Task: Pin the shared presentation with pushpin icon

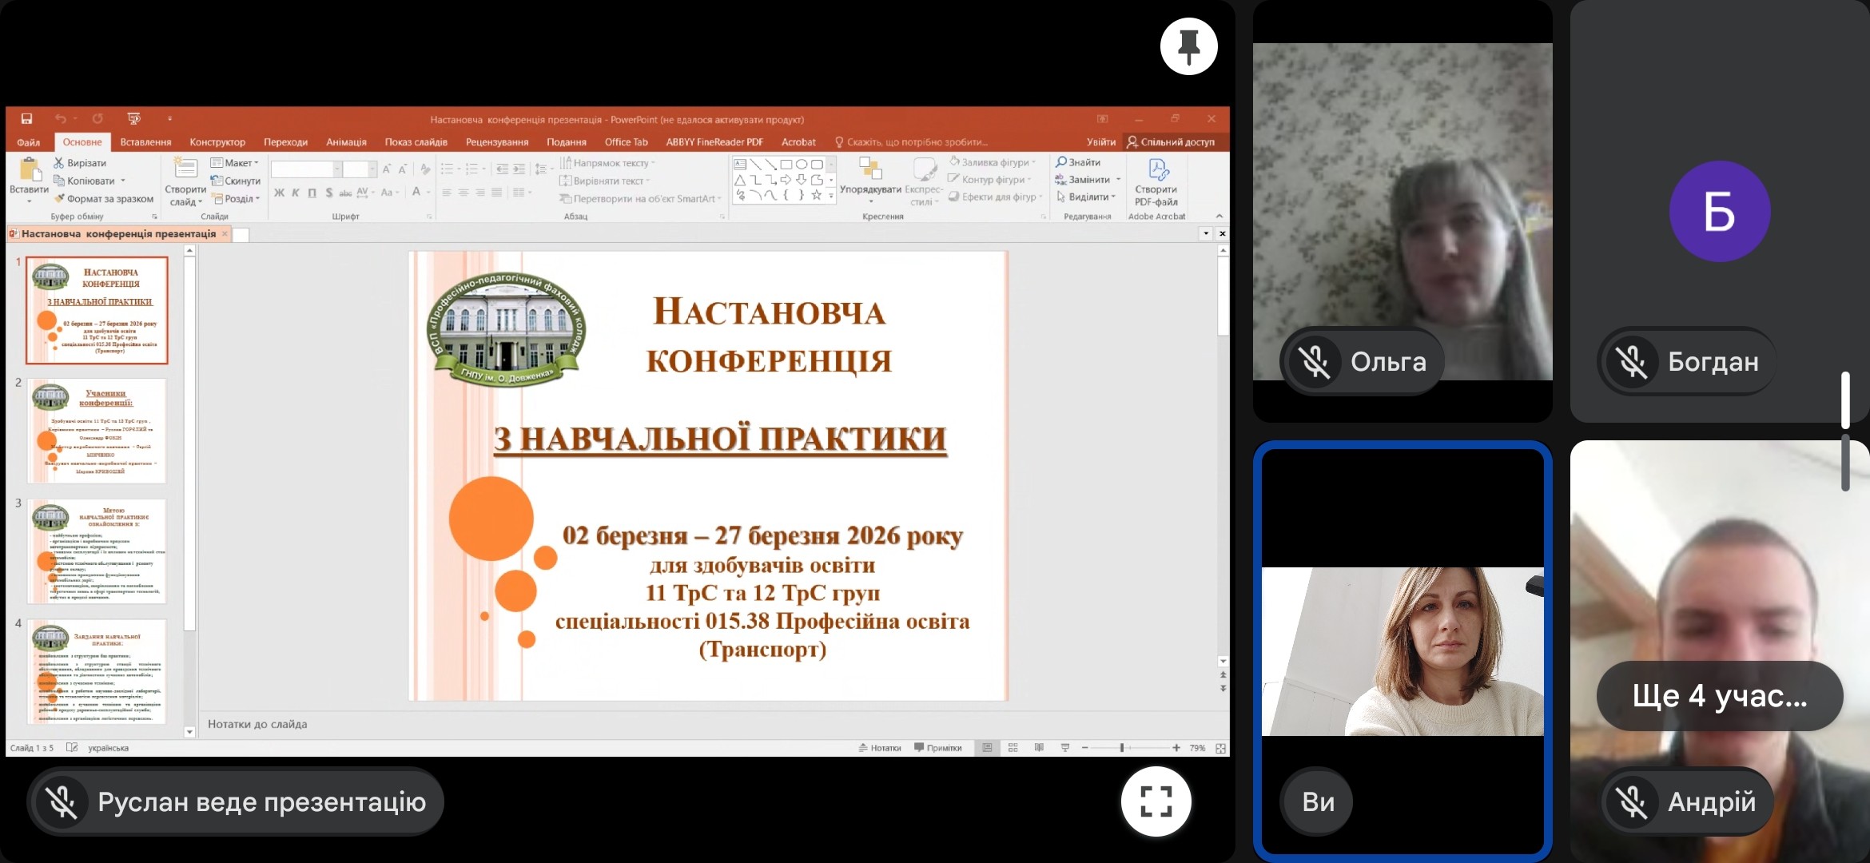Action: click(x=1188, y=46)
